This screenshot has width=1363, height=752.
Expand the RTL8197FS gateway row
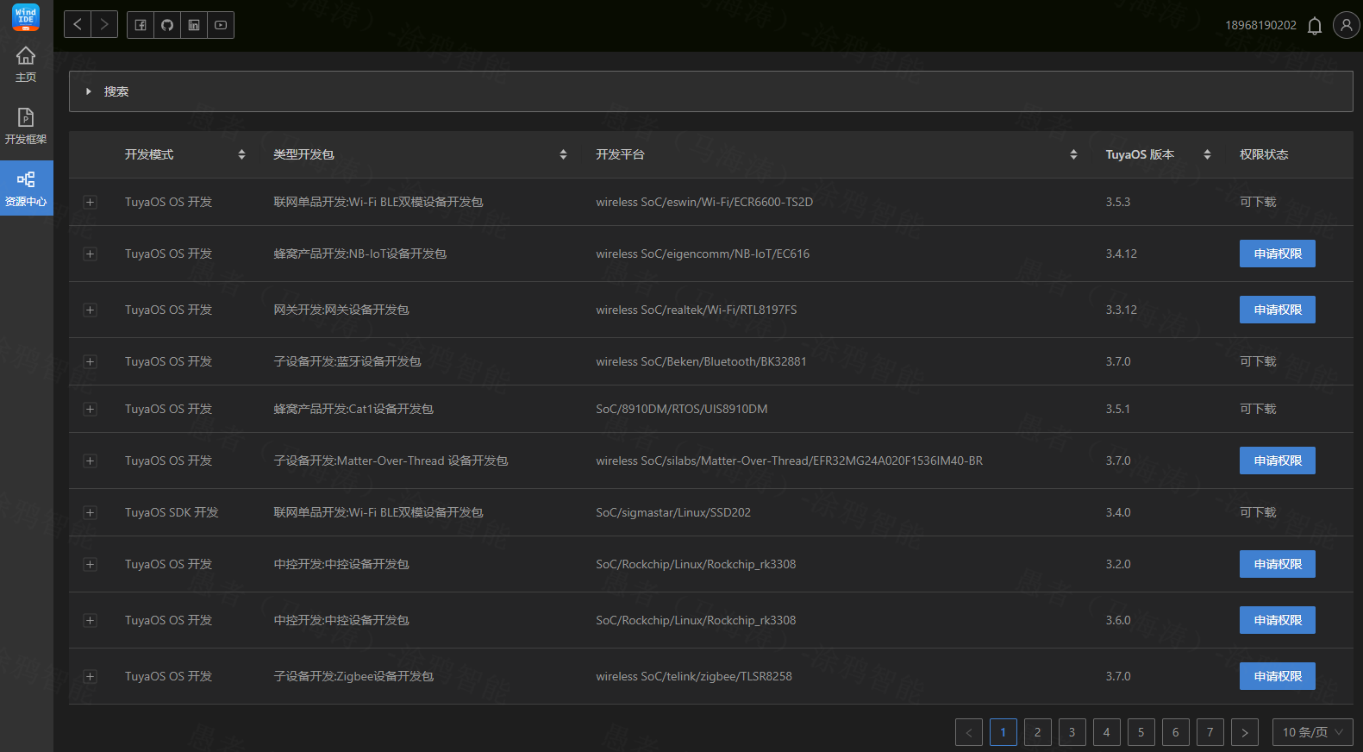(x=90, y=310)
